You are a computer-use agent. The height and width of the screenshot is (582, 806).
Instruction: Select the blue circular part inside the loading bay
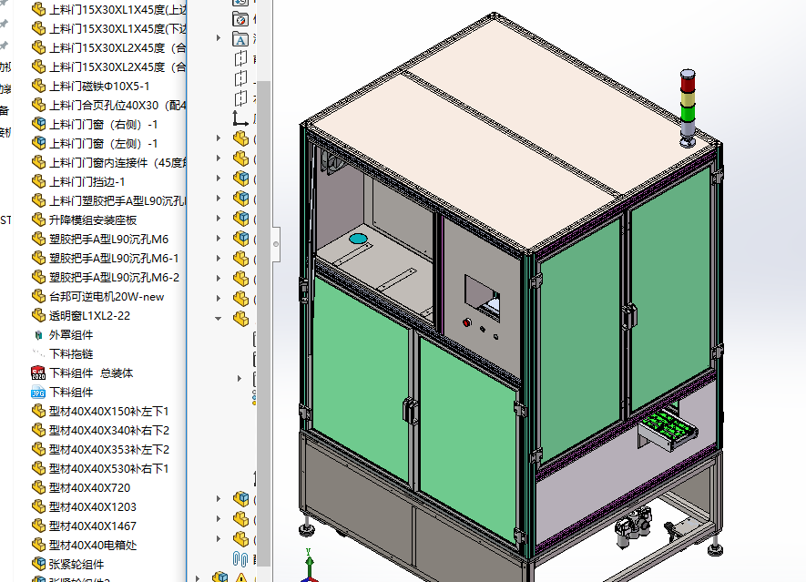(x=358, y=239)
